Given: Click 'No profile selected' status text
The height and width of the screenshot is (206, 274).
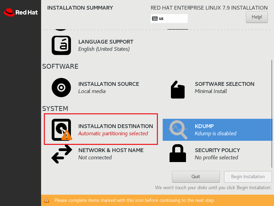Looking at the screenshot, I should [216, 158].
